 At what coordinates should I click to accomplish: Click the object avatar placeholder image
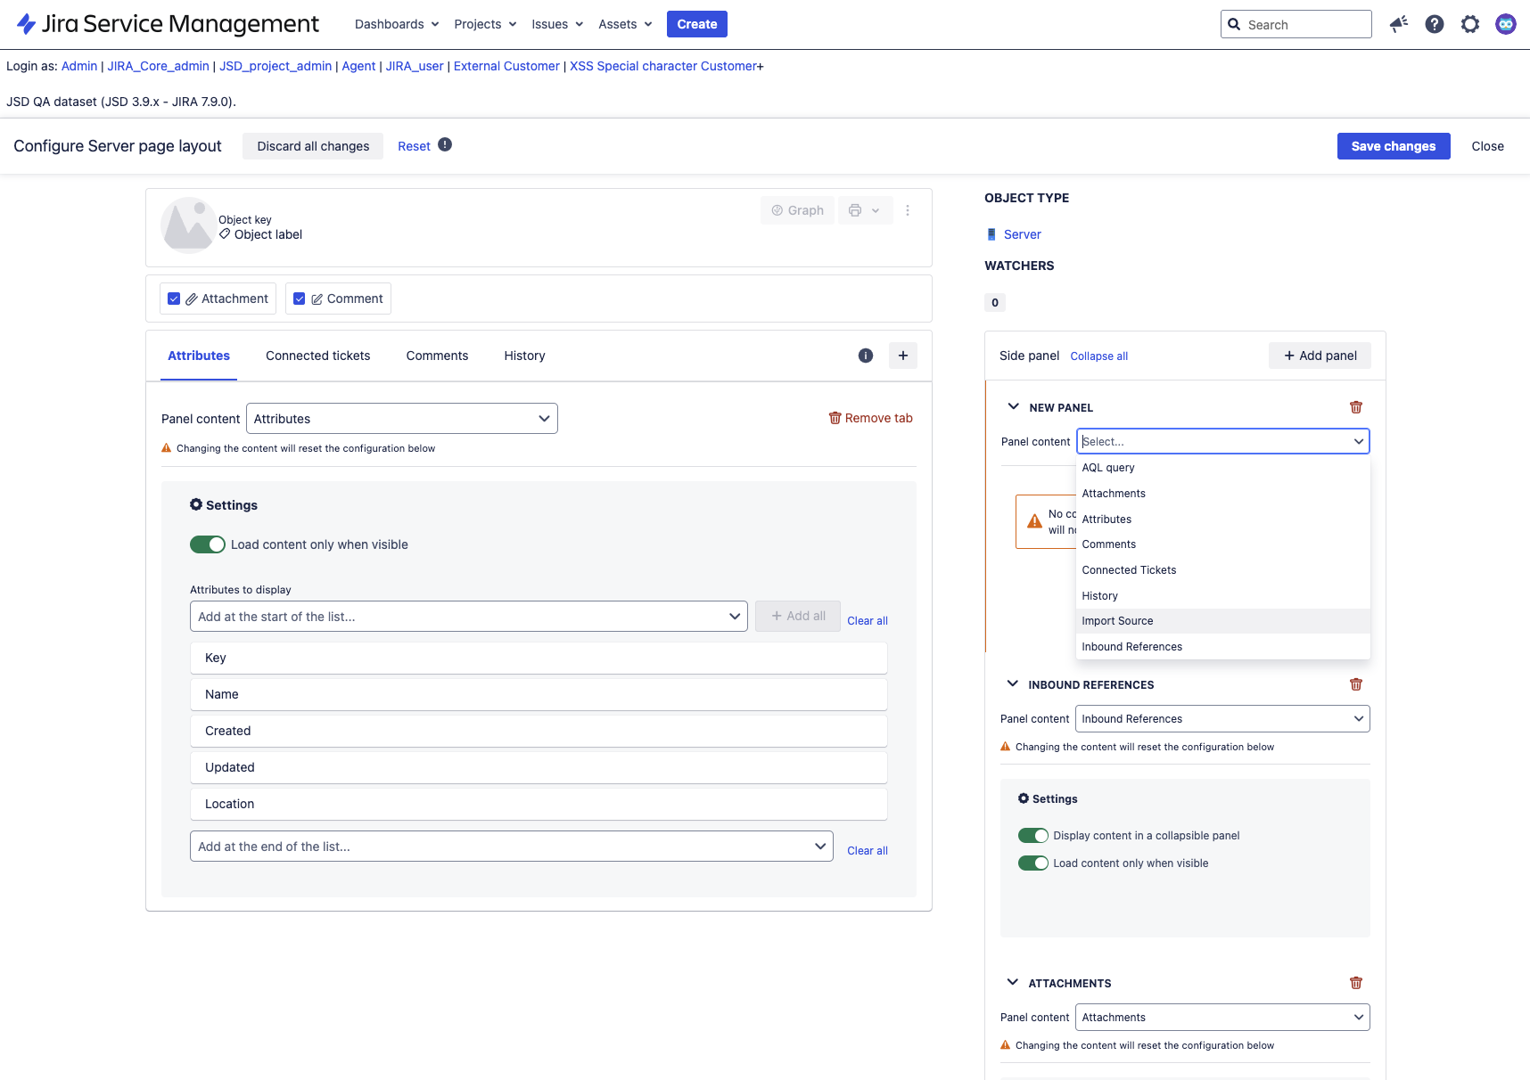188,225
